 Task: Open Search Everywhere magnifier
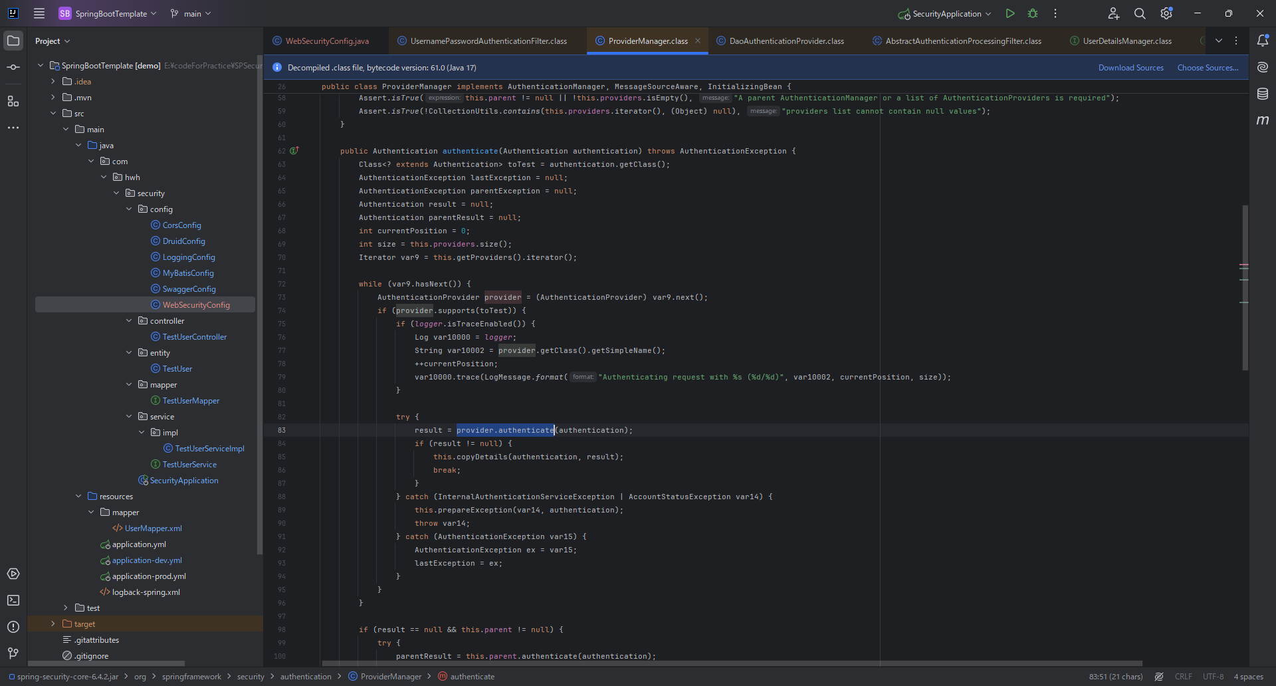1140,13
